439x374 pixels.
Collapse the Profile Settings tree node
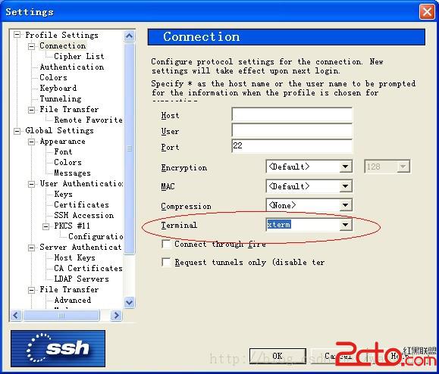coord(17,35)
